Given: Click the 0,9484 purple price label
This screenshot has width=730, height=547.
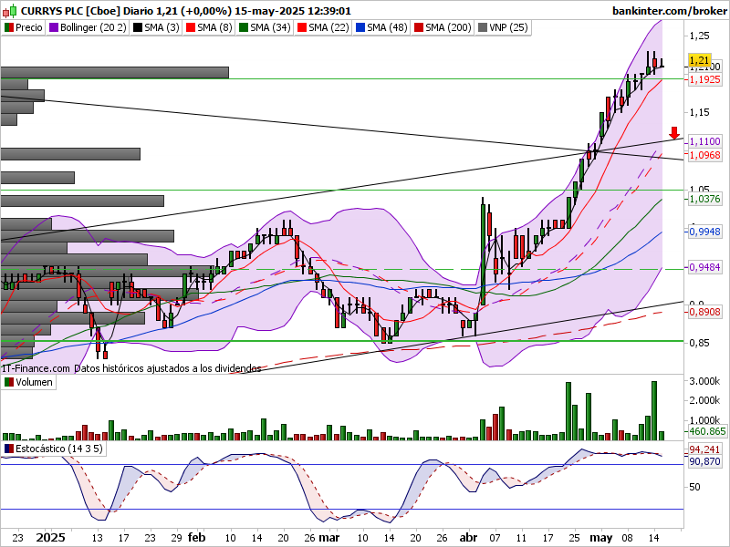Looking at the screenshot, I should [704, 267].
